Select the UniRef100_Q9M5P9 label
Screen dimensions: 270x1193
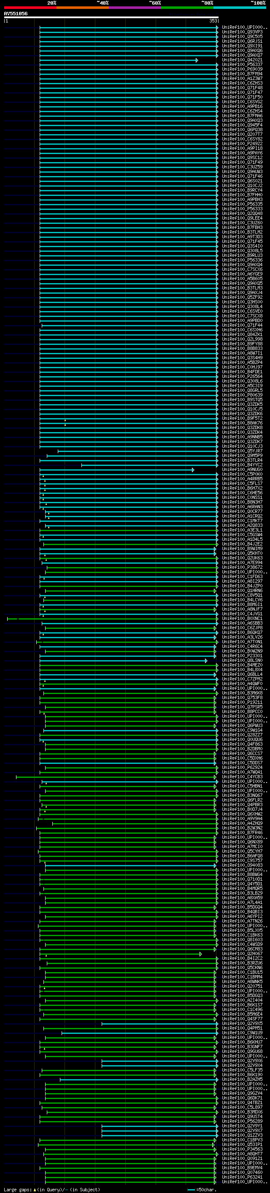242,456
